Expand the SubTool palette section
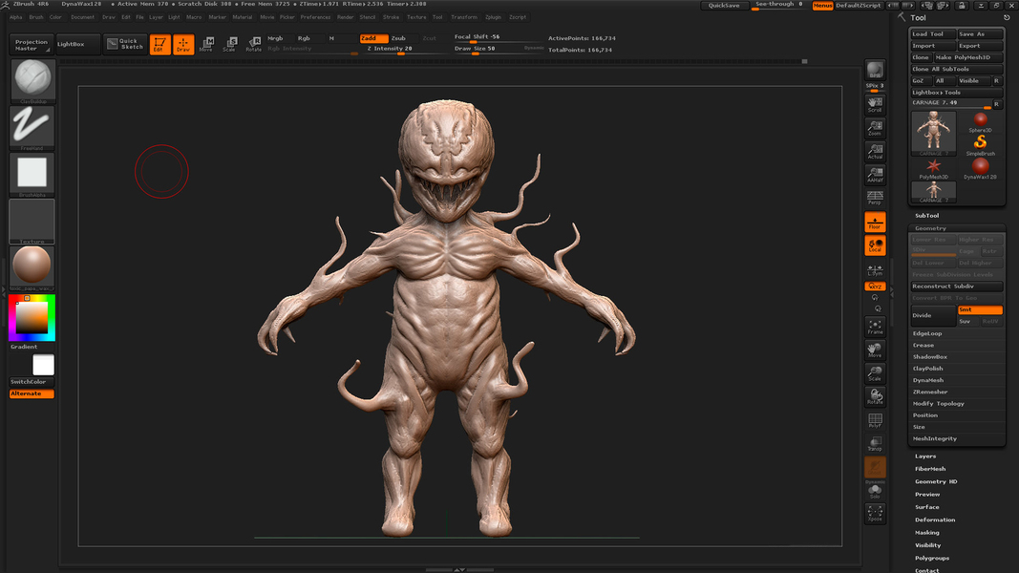 coord(926,216)
